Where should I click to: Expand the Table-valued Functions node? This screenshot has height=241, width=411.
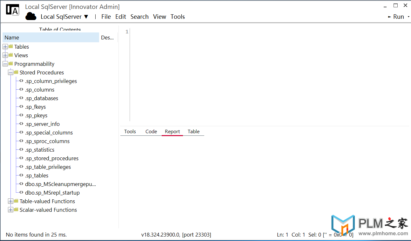click(x=10, y=201)
